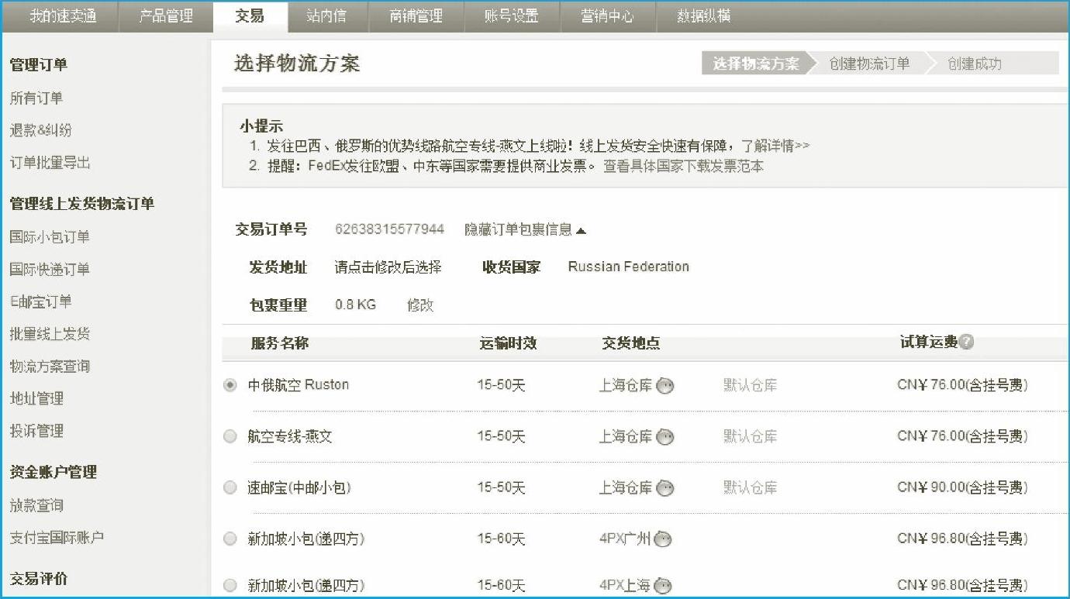The width and height of the screenshot is (1070, 599).
Task: Click 默认仓库 in 中俄航空 Ruston row
Action: (751, 385)
